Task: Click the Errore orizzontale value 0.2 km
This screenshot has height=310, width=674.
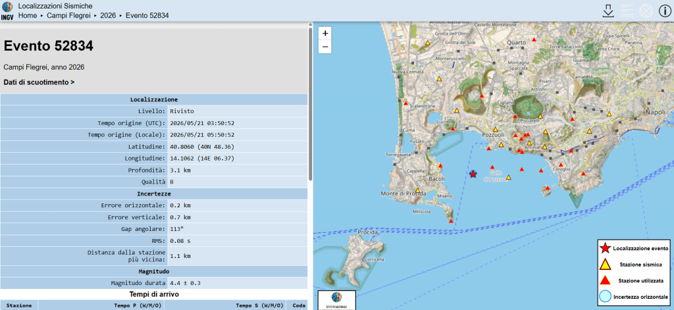Action: (180, 205)
